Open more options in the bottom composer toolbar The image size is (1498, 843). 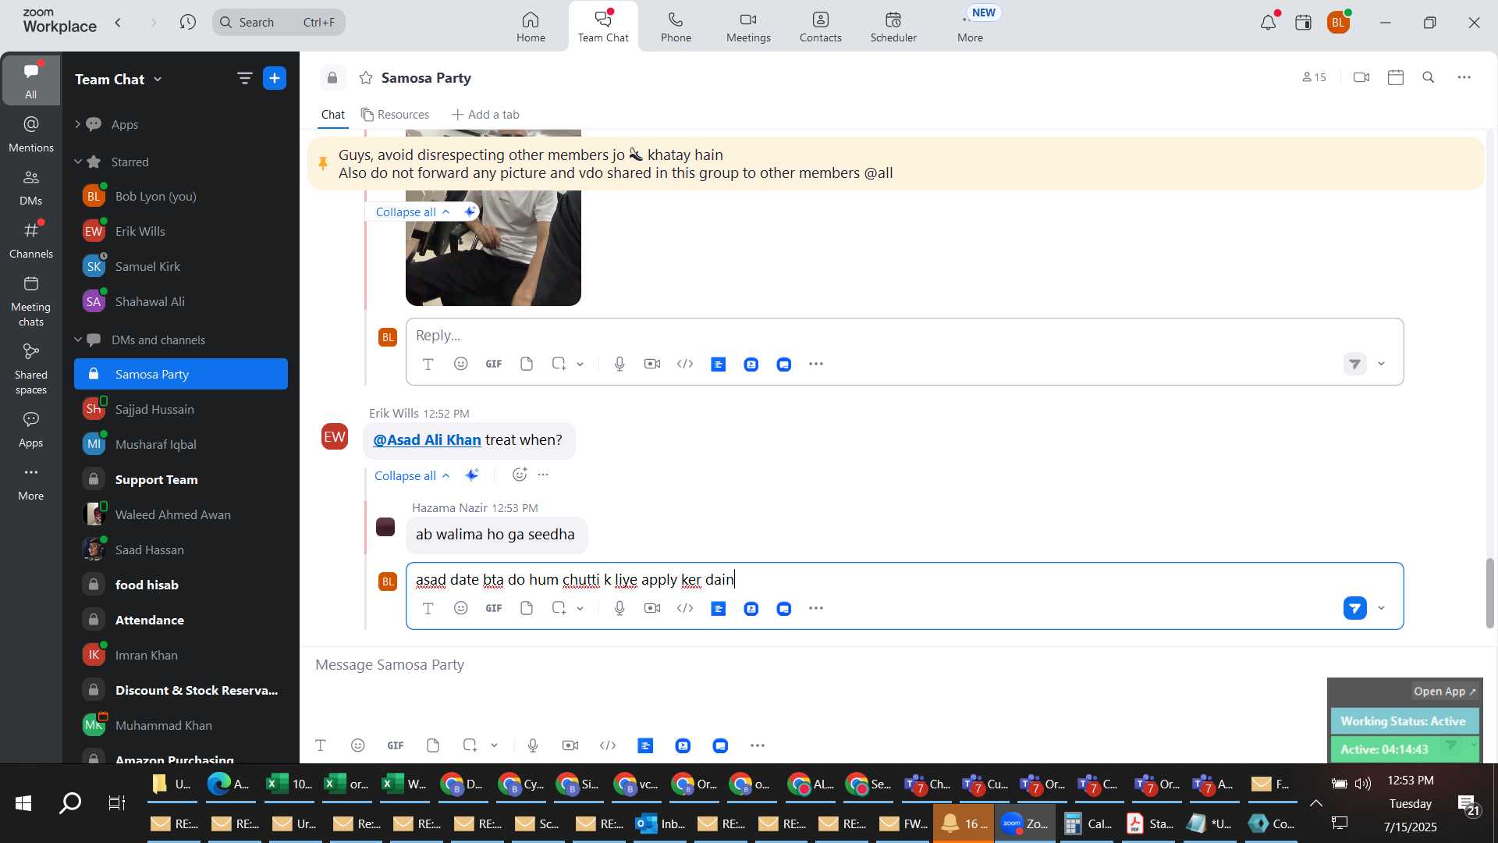point(758,745)
